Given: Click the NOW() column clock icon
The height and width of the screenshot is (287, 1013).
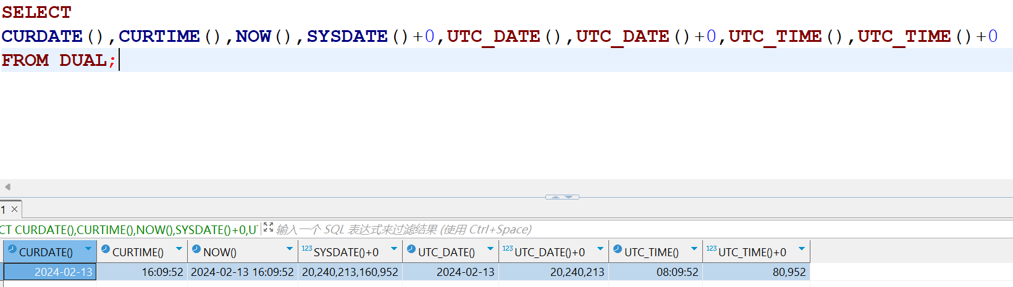Looking at the screenshot, I should [x=196, y=249].
